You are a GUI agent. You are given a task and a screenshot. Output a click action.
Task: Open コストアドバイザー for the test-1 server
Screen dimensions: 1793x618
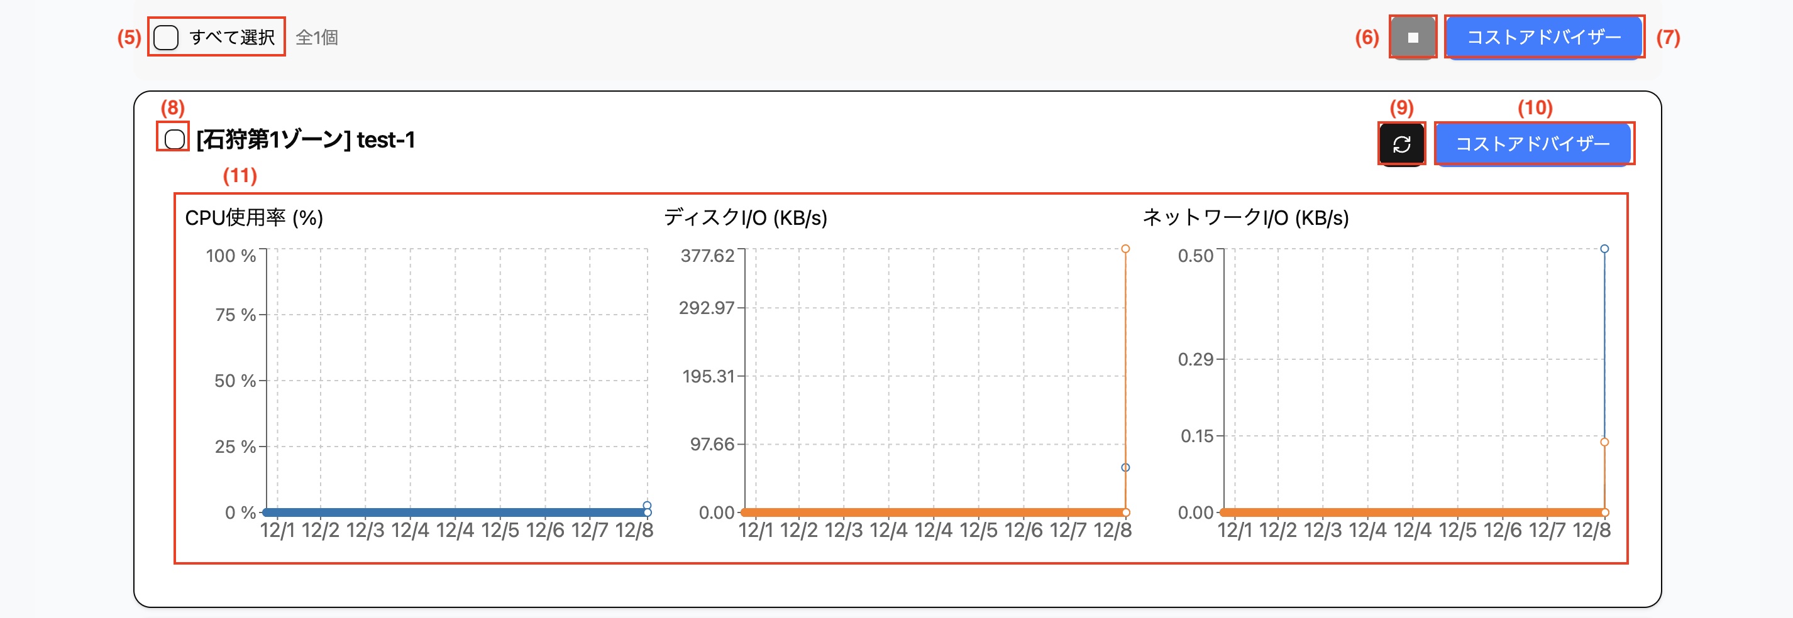pos(1533,144)
